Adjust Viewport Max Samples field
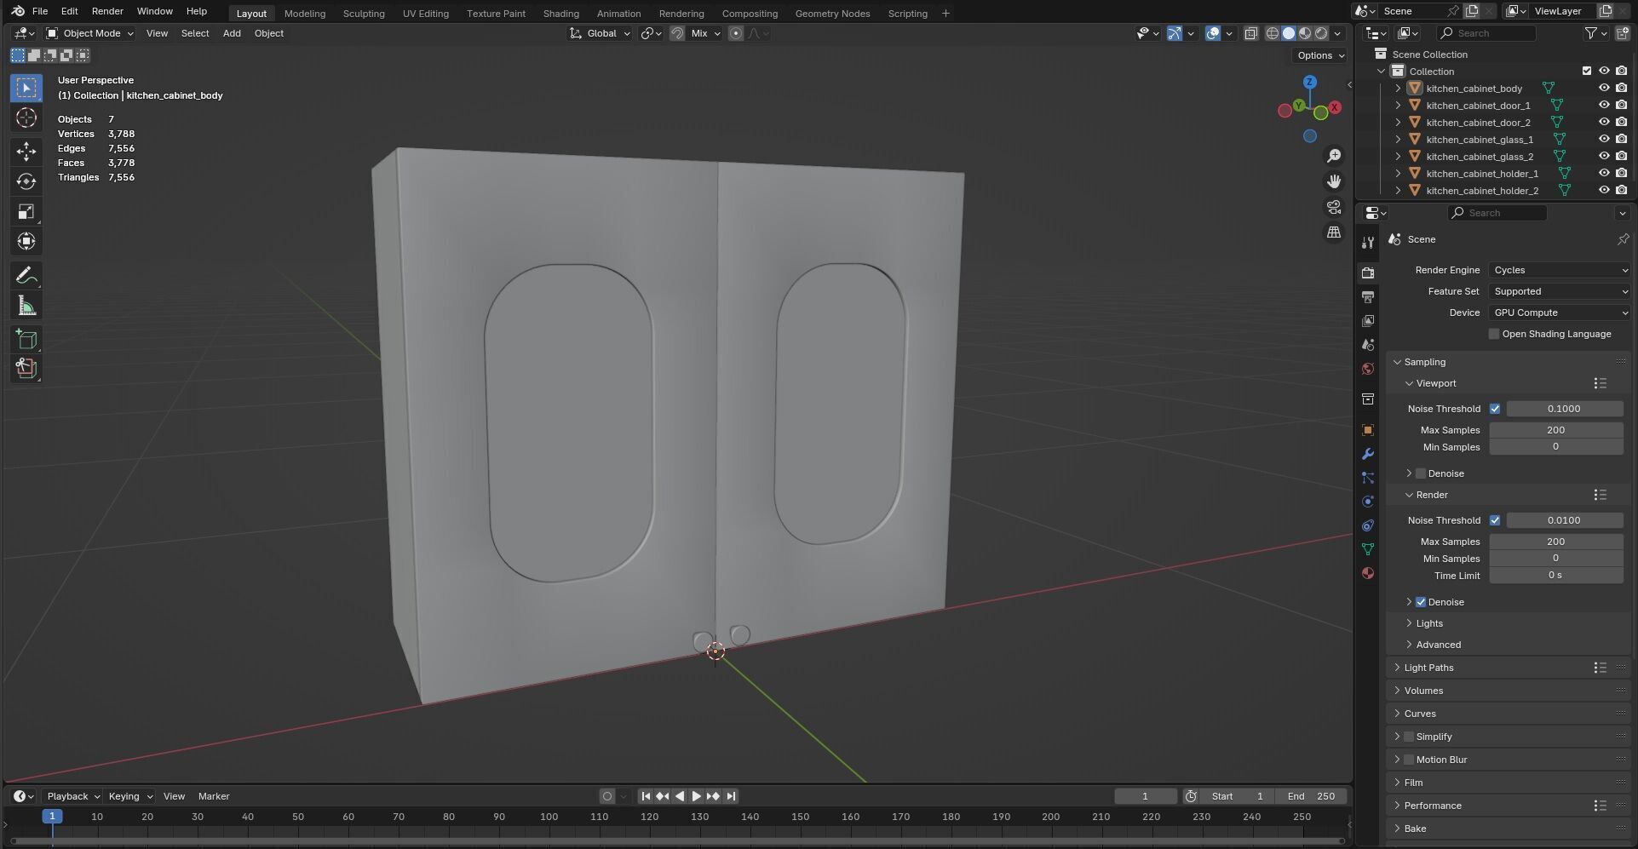1638x849 pixels. tap(1555, 430)
